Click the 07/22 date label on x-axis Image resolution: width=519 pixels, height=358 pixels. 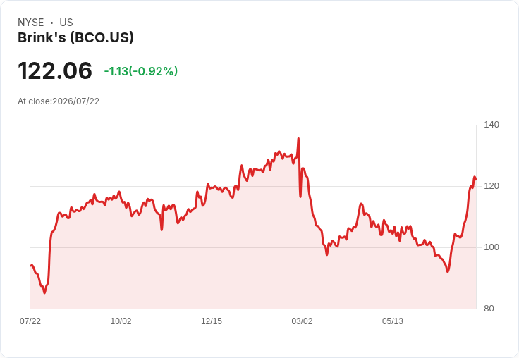click(x=30, y=321)
